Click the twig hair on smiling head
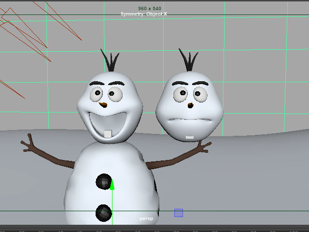Viewport: 309px width, 232px height. point(111,62)
